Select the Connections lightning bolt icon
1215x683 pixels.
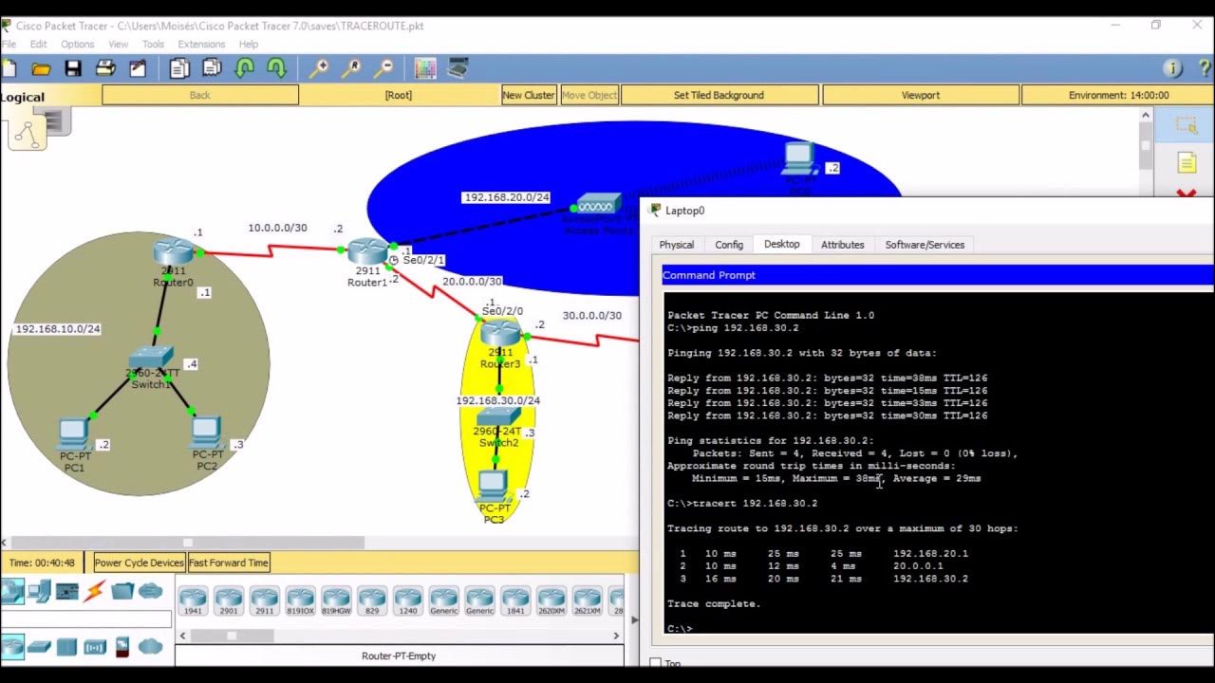point(94,592)
